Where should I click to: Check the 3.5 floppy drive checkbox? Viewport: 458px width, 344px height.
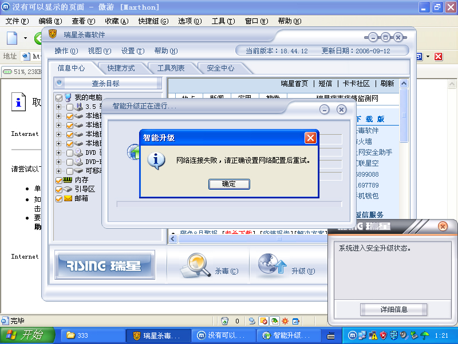(69, 107)
